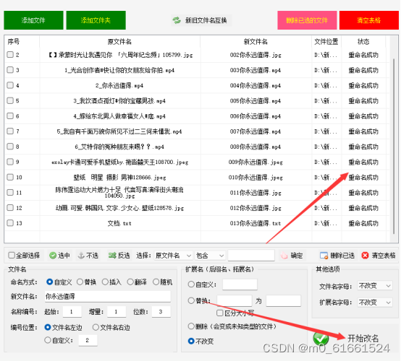Click new filename 009你永远值得.jpeg cell

click(x=256, y=162)
